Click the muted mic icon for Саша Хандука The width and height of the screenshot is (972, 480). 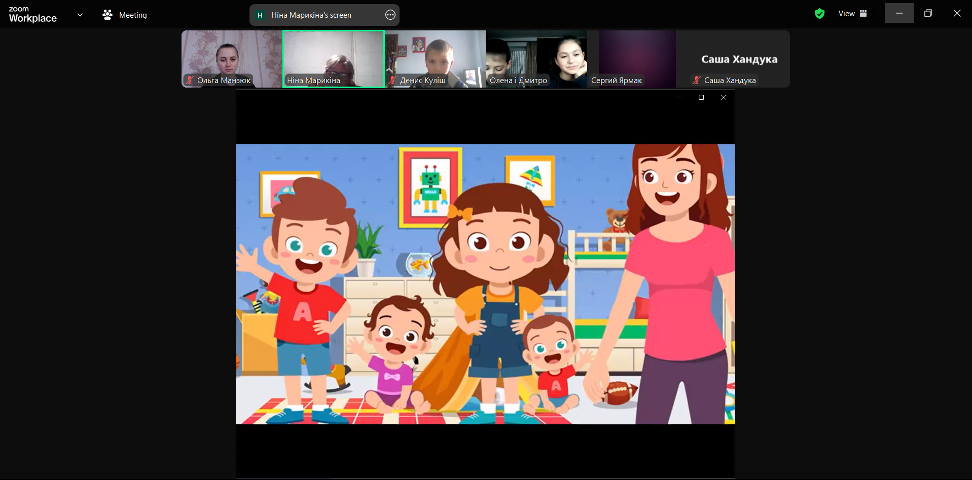(697, 80)
